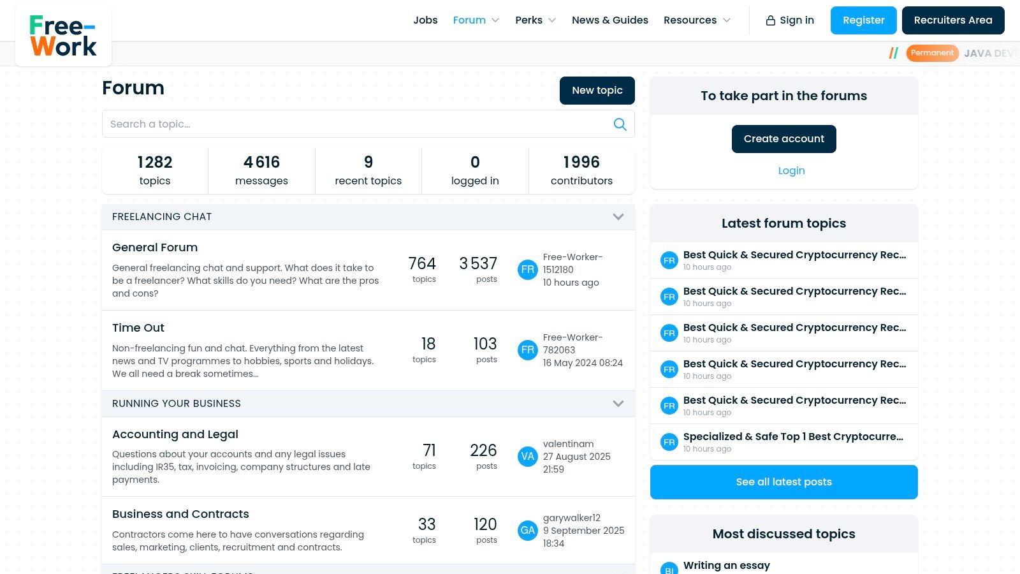1020x574 pixels.
Task: Expand the Forum menu dropdown
Action: [x=495, y=20]
